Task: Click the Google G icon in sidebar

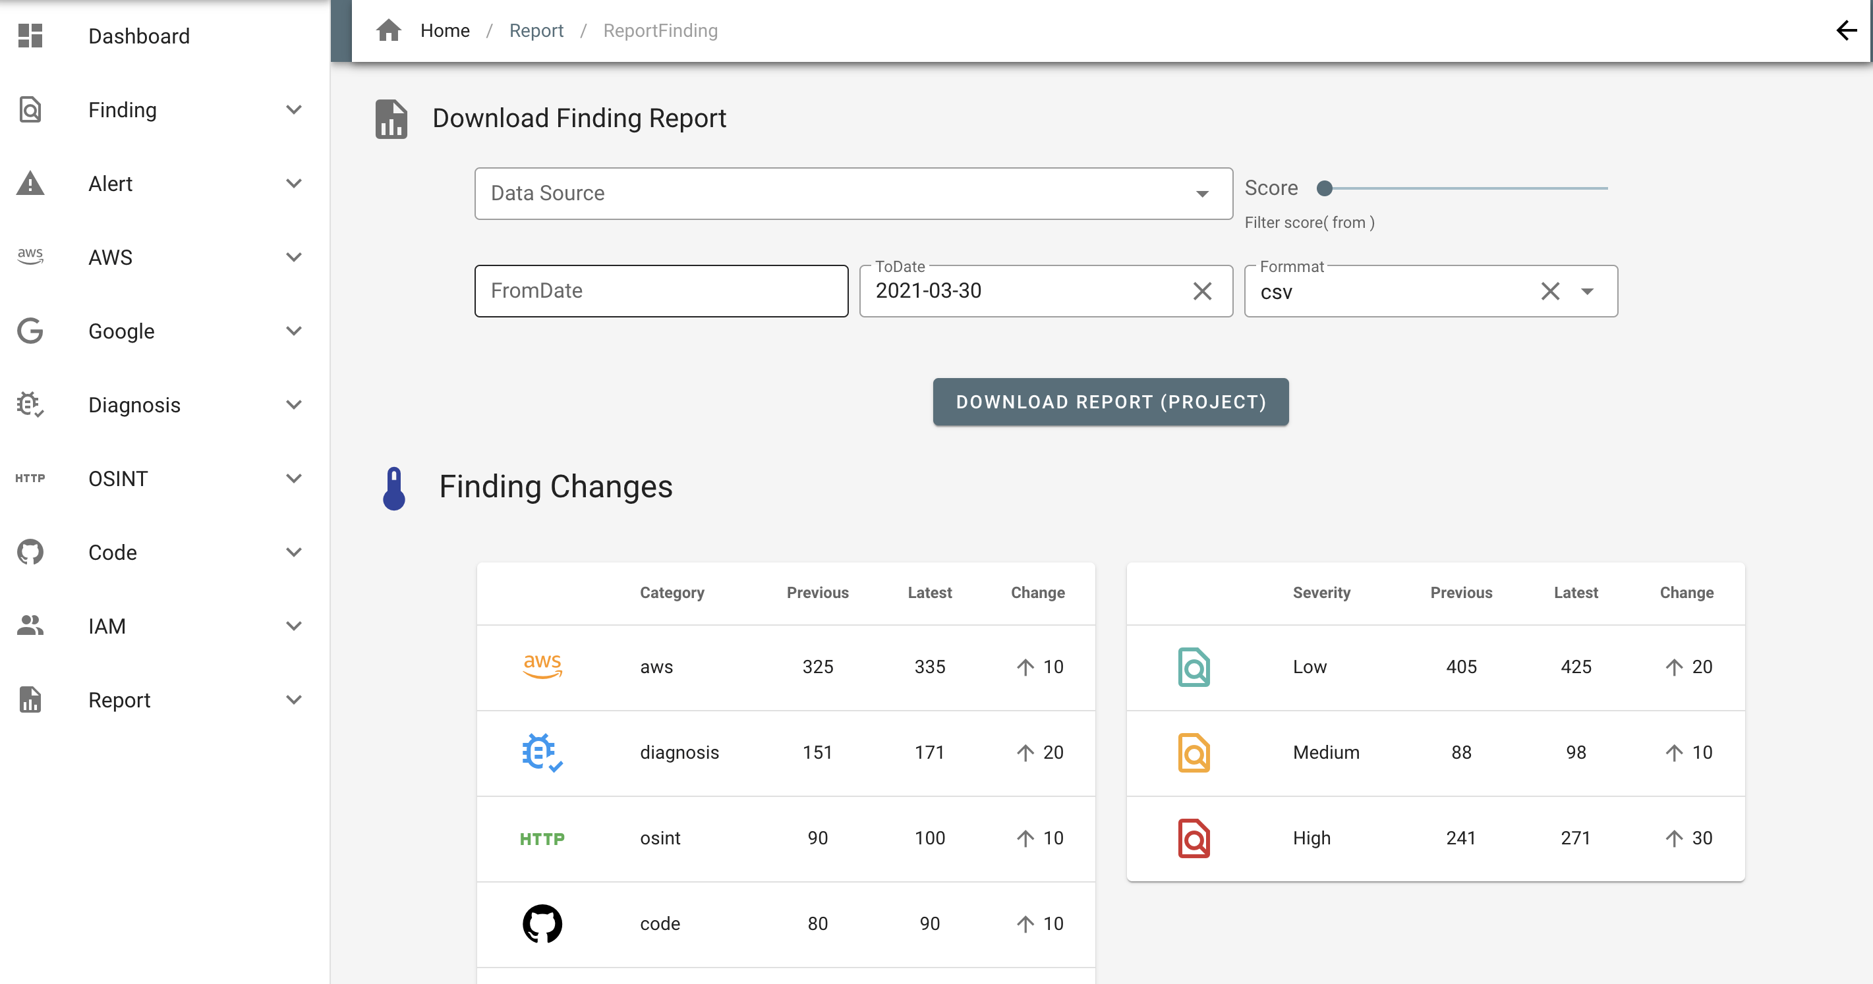Action: click(30, 331)
